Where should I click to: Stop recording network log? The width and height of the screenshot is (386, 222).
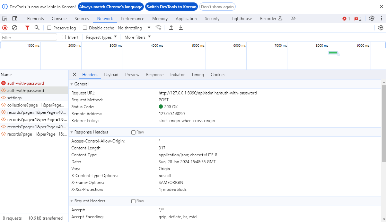(x=5, y=28)
